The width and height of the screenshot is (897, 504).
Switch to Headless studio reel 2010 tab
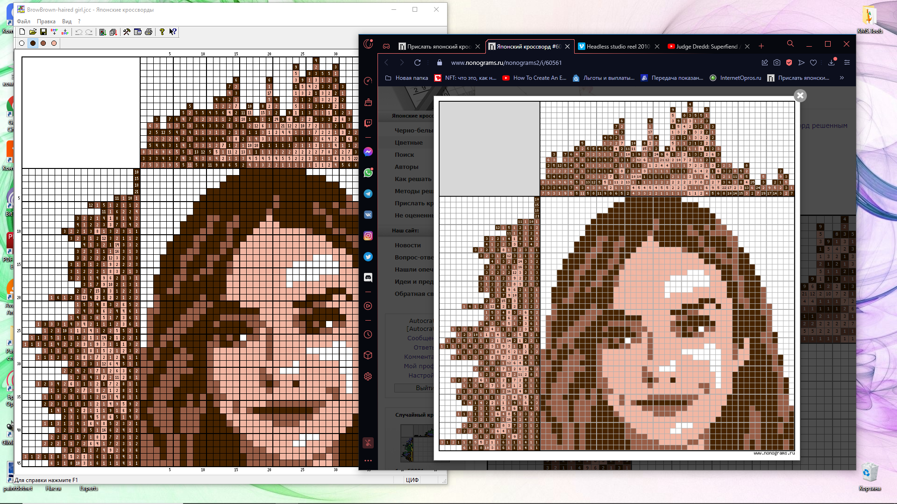coord(618,46)
